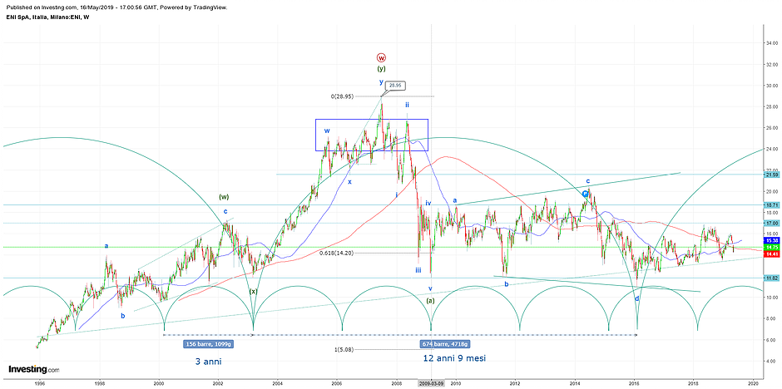Image resolution: width=782 pixels, height=389 pixels.
Task: Click the '674 barre, 4718g' date range label
Action: [x=444, y=343]
